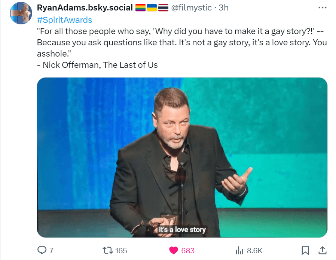Click the reply count 7

click(x=51, y=251)
